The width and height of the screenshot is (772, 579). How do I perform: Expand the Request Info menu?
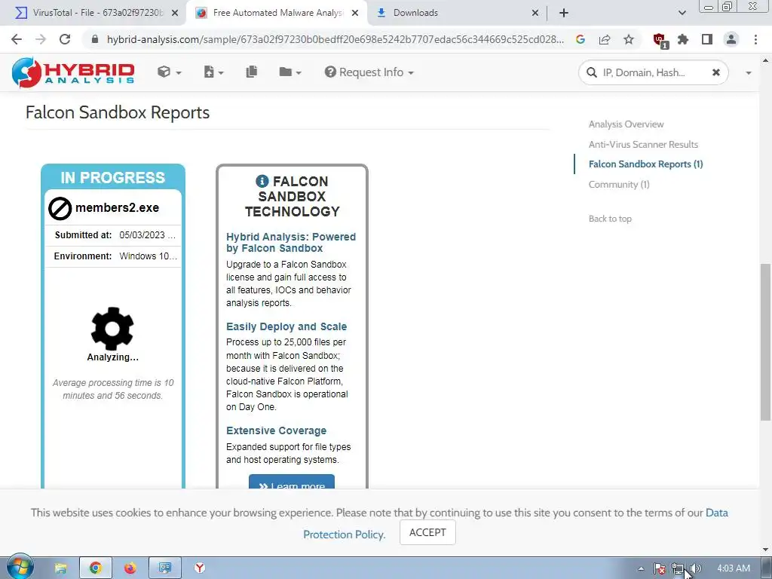[x=369, y=72]
